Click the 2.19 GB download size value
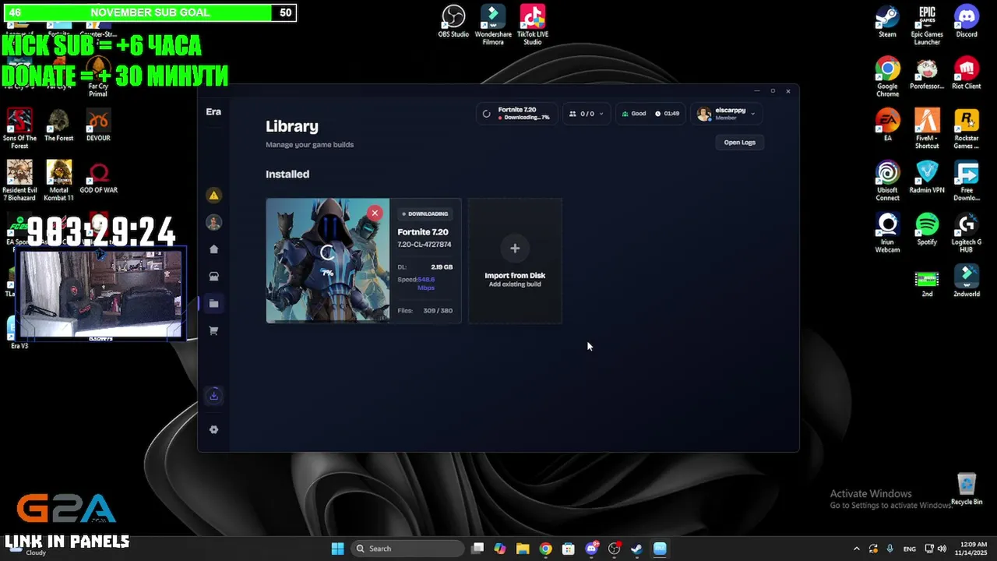Image resolution: width=997 pixels, height=561 pixels. pyautogui.click(x=442, y=267)
